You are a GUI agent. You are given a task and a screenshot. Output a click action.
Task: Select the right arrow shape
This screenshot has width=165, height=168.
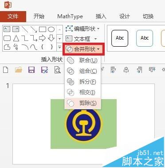43,38
